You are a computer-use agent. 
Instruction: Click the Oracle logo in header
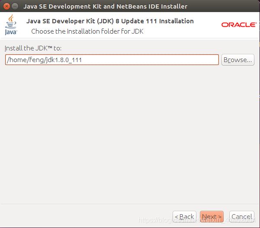coord(238,25)
